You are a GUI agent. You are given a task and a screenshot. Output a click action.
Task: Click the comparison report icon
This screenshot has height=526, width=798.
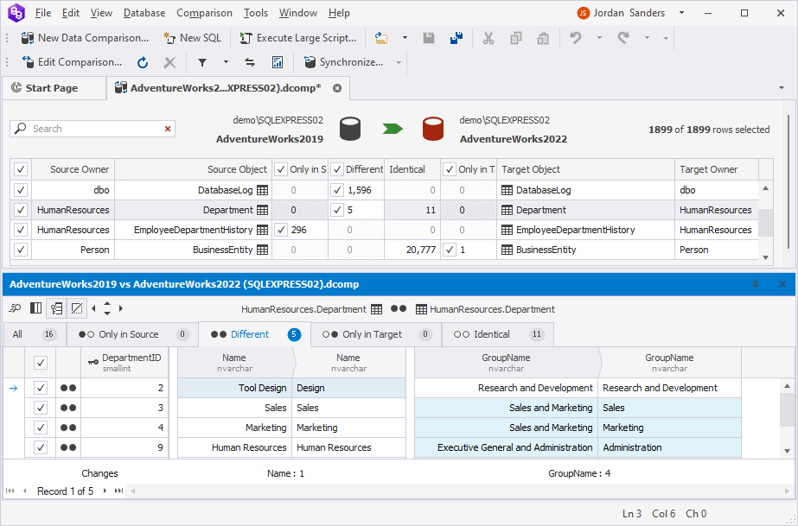point(278,62)
